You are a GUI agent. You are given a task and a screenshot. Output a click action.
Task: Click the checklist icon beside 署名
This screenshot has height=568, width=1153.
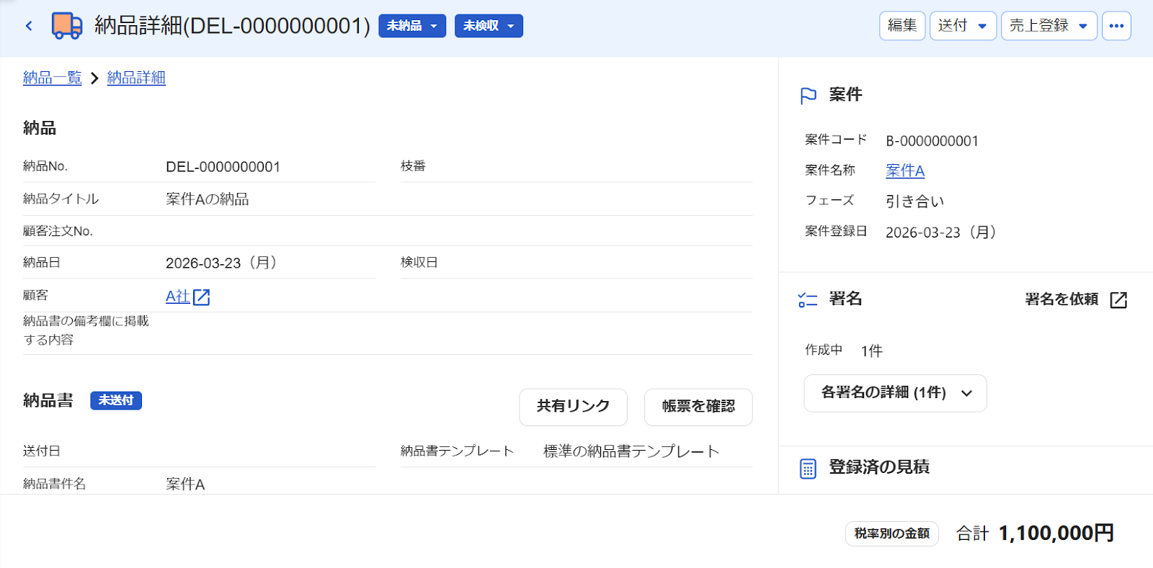pos(808,300)
